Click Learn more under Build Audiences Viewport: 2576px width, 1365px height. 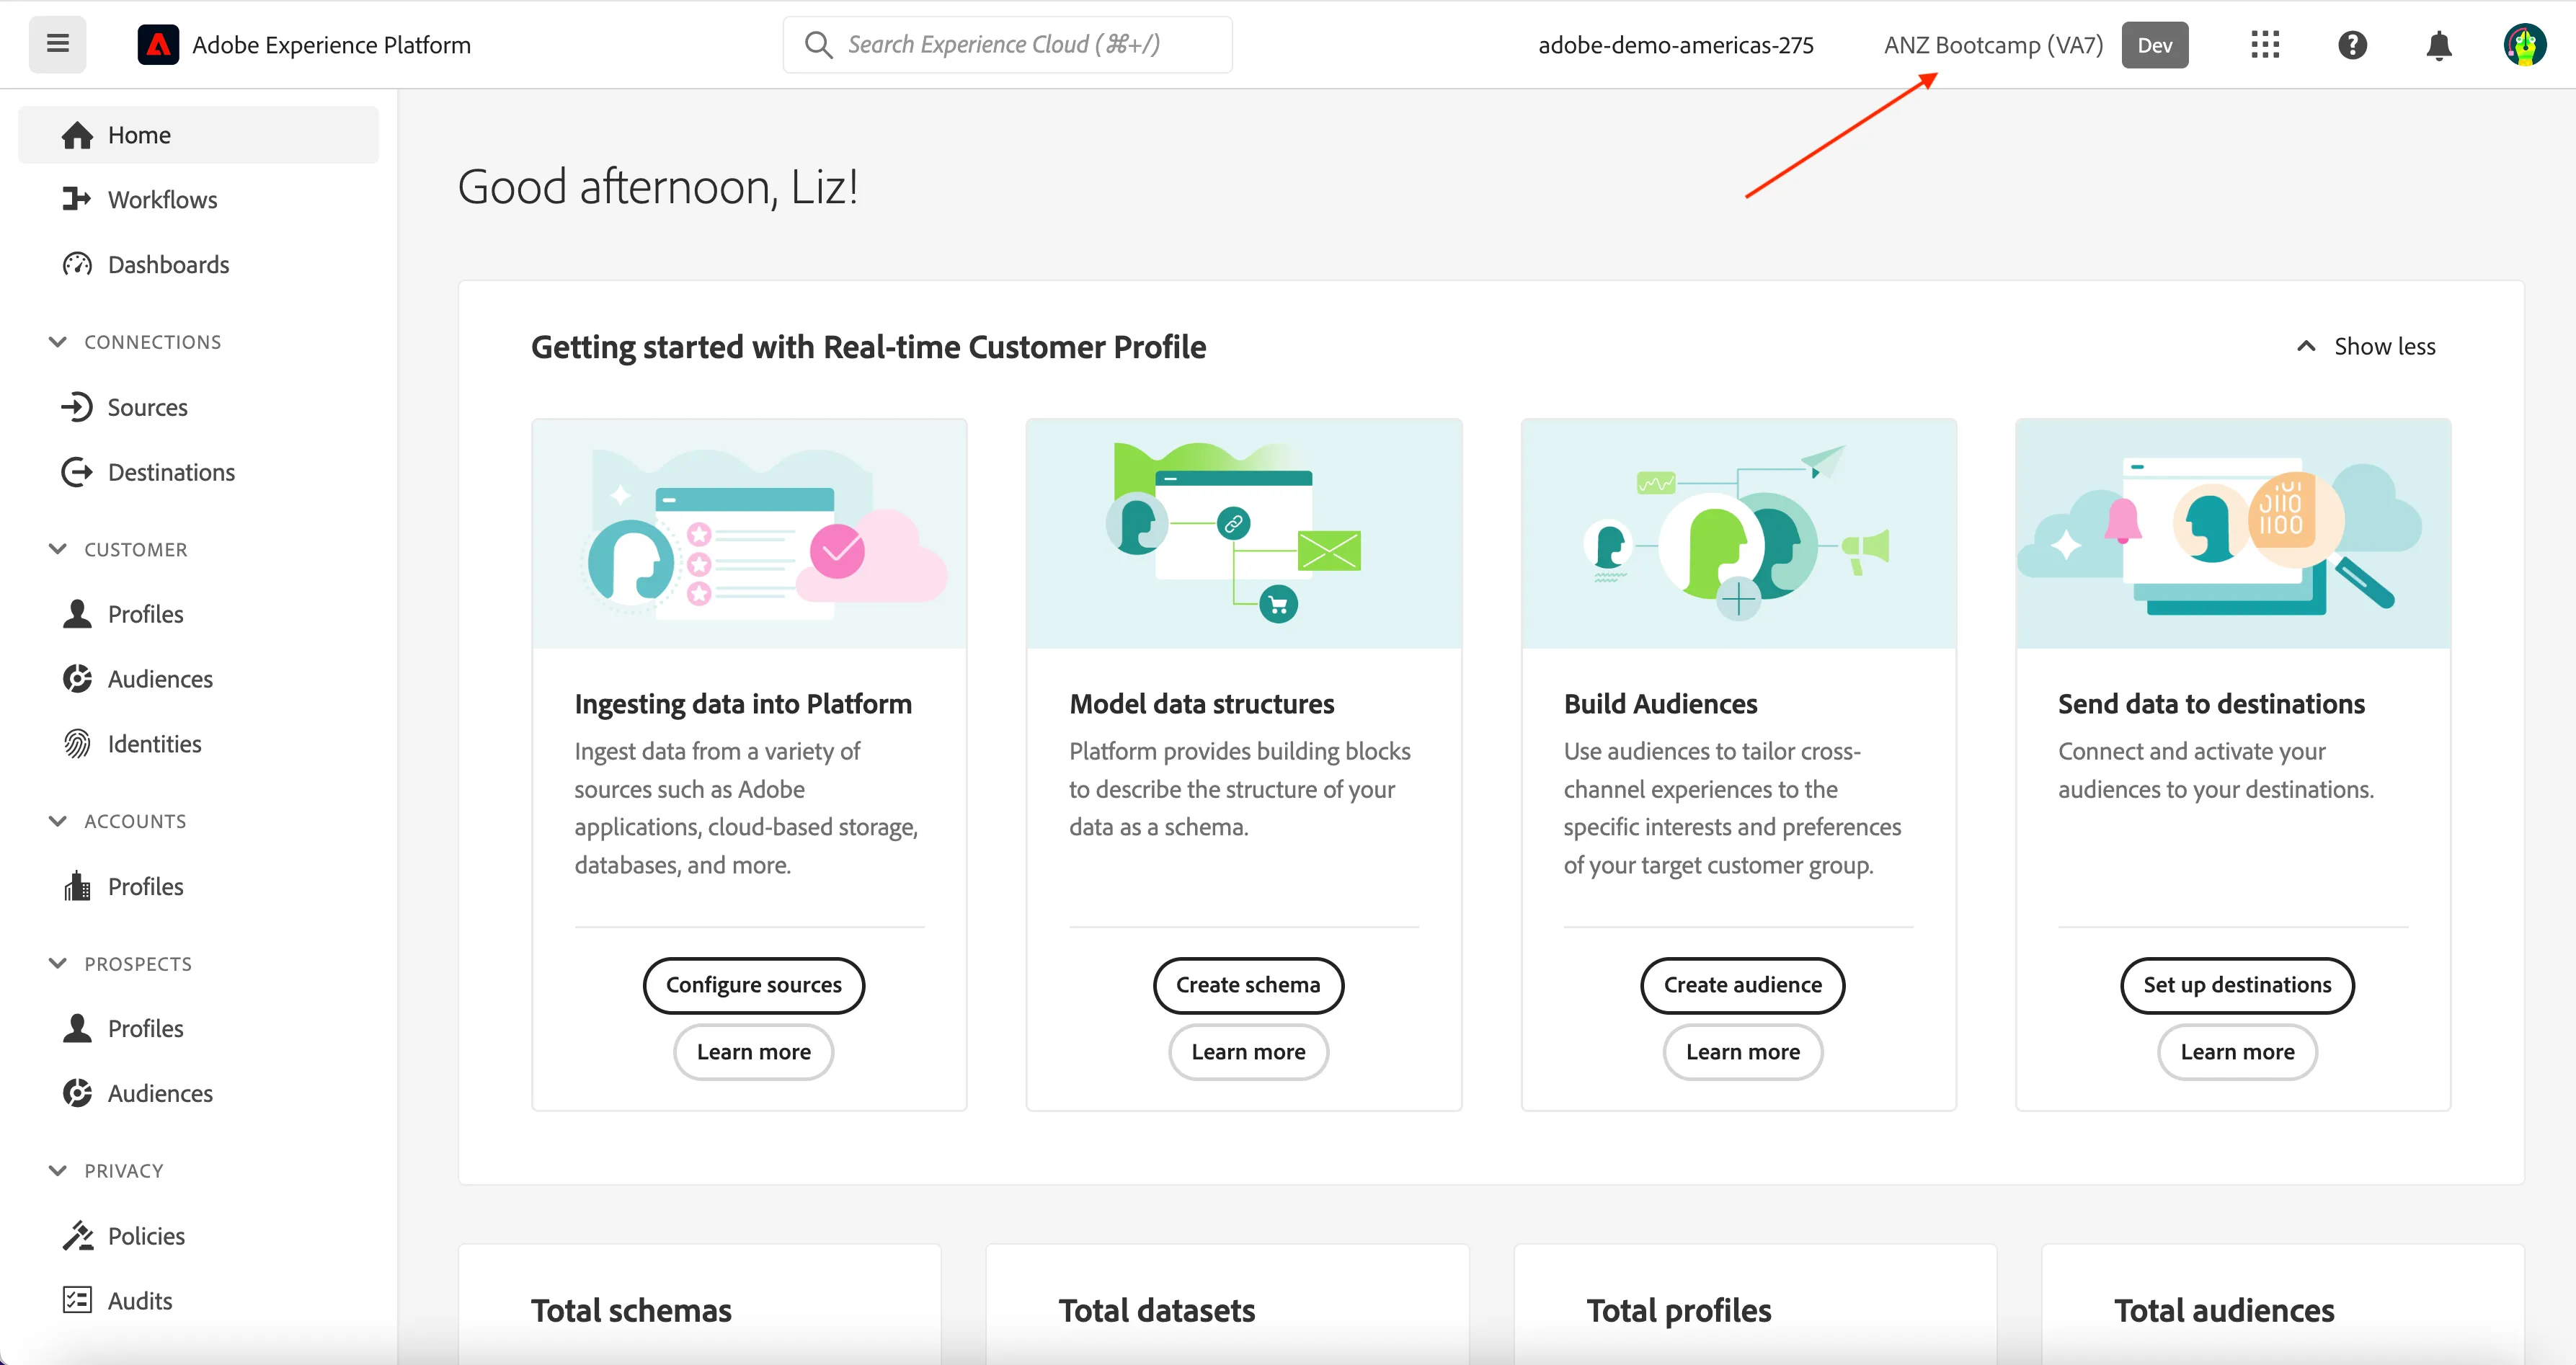click(1743, 1052)
